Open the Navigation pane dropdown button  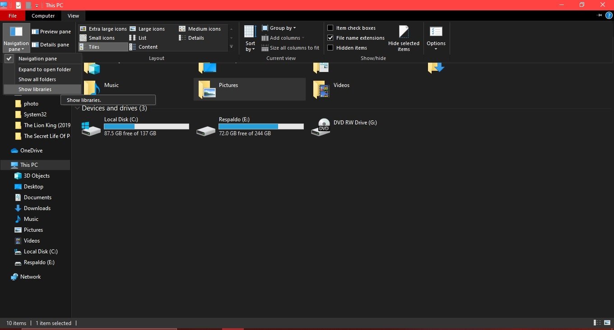coord(16,38)
